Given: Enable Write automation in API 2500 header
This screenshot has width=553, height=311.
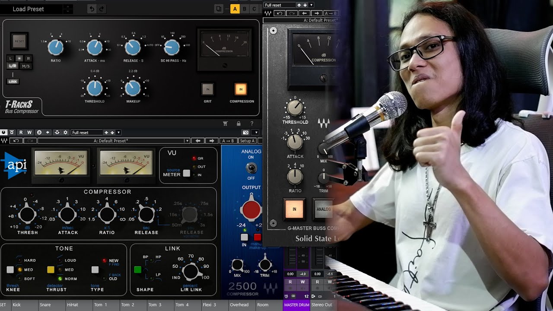Looking at the screenshot, I should point(29,132).
